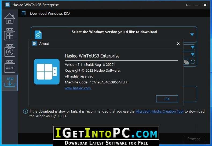The height and width of the screenshot is (146, 212).
Task: Expand the Windows version selection dropdown
Action: [x=192, y=34]
